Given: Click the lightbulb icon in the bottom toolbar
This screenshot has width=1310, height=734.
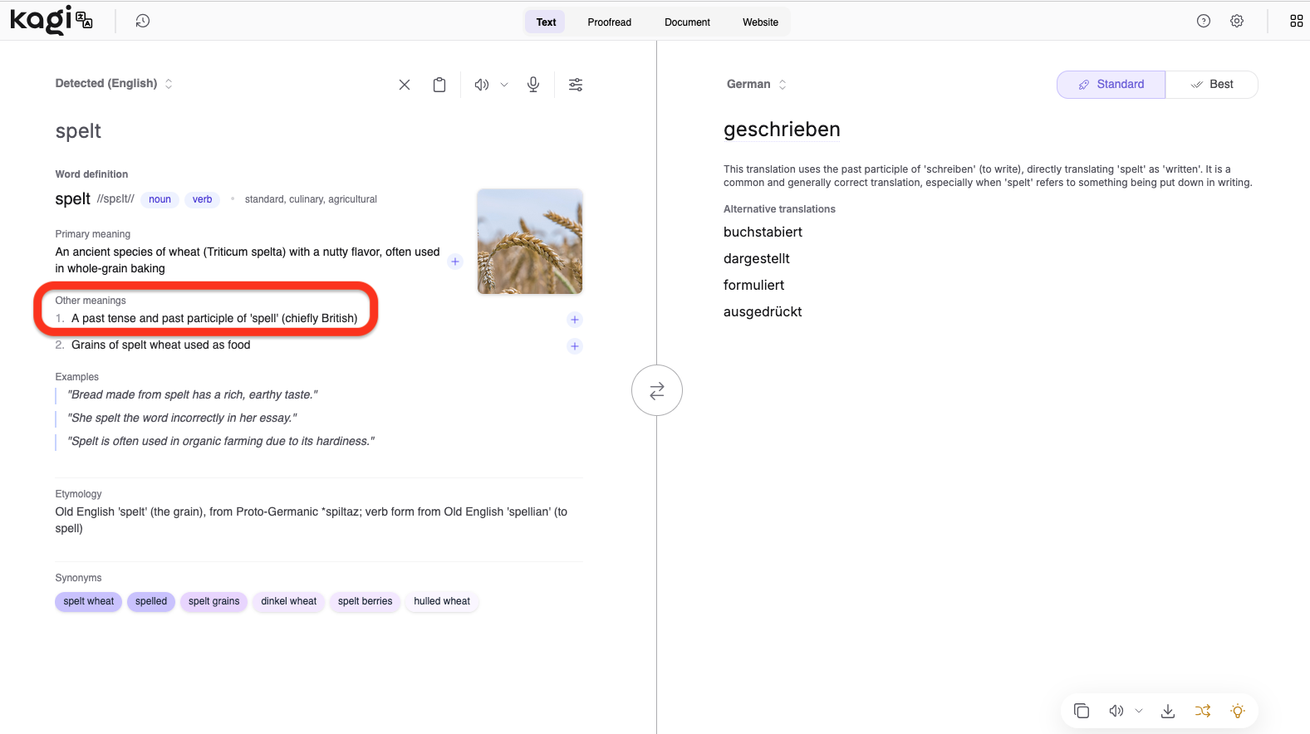Looking at the screenshot, I should point(1238,711).
